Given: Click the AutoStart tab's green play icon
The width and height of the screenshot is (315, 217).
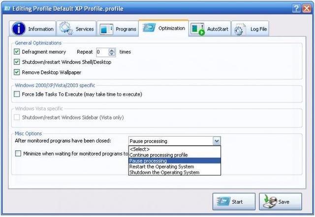Looking at the screenshot, I should click(x=201, y=32).
